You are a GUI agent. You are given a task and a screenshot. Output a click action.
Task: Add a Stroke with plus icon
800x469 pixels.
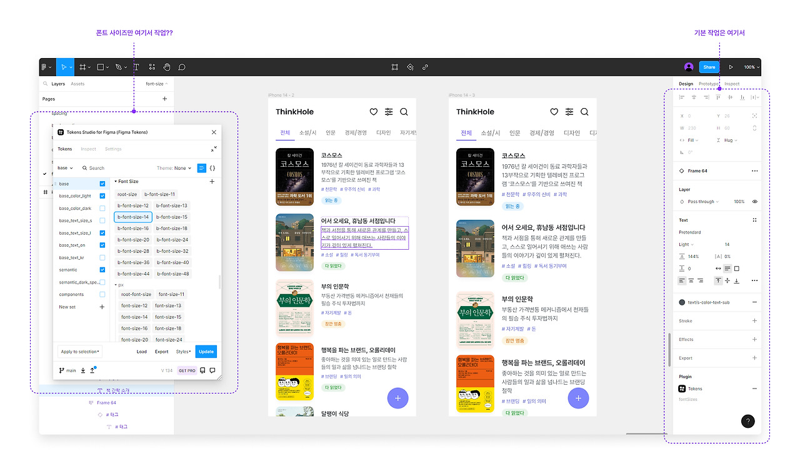coord(754,321)
